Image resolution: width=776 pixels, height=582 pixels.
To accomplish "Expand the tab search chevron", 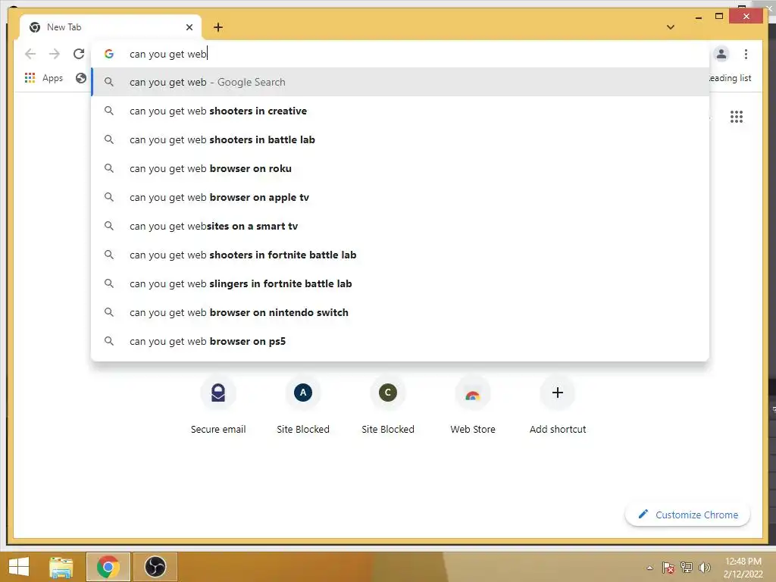I will click(671, 27).
